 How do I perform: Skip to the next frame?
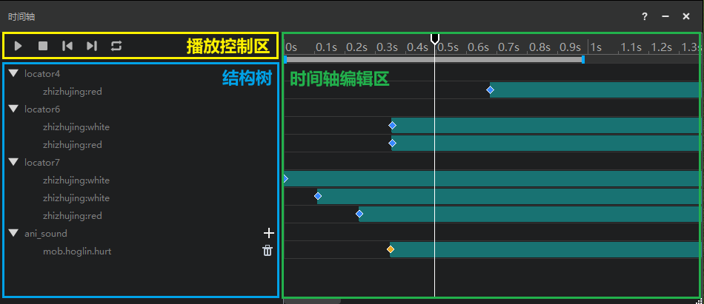(x=92, y=46)
